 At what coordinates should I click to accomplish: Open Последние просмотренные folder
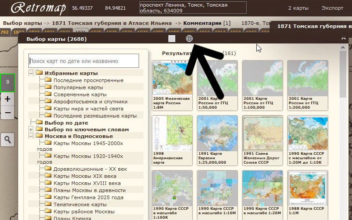pos(89,80)
